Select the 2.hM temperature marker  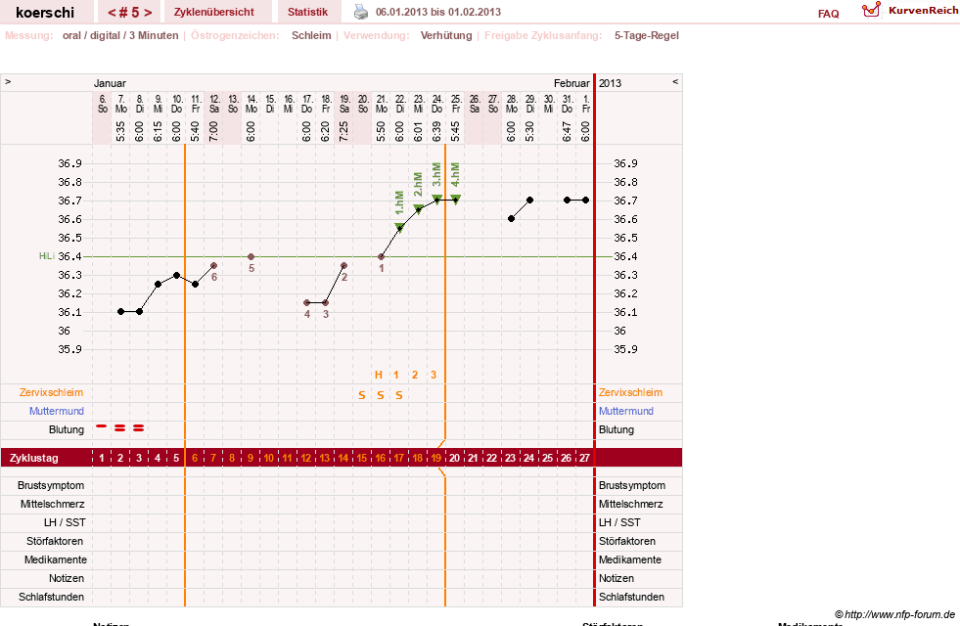click(418, 208)
